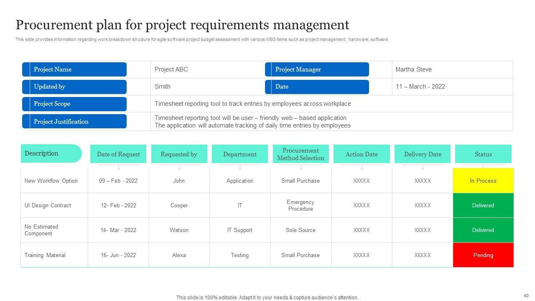Select the requester name "John"
The width and height of the screenshot is (535, 301).
coord(179,181)
